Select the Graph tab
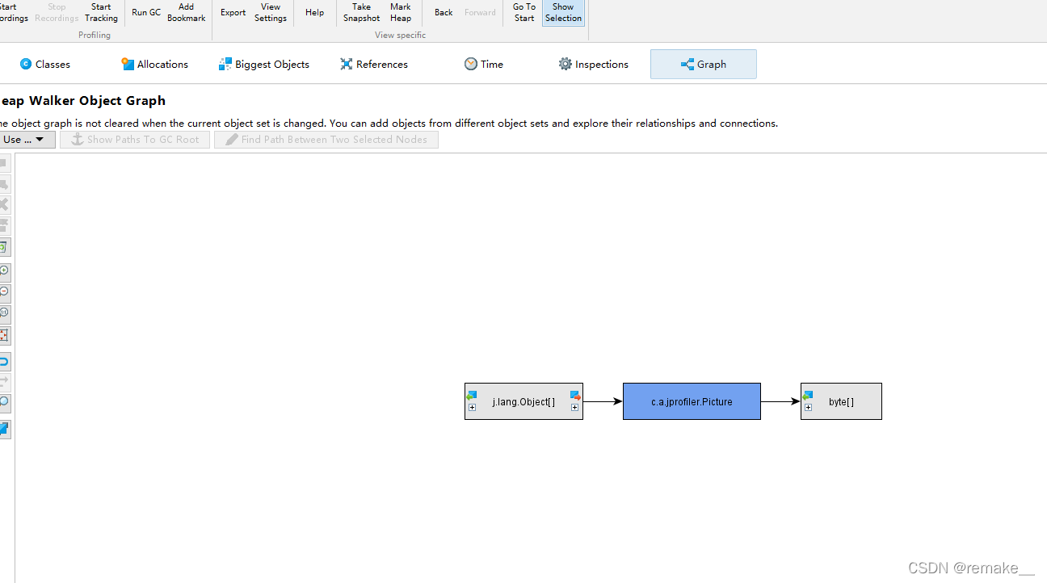The width and height of the screenshot is (1047, 583). point(704,64)
